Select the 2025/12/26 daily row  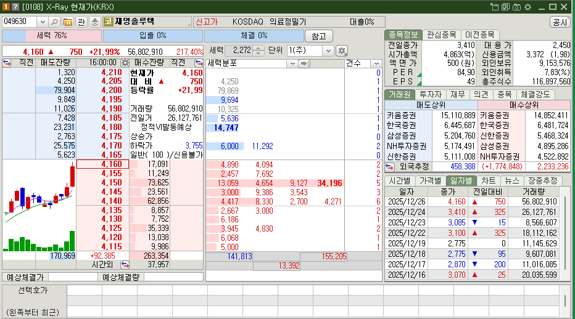[x=473, y=201]
